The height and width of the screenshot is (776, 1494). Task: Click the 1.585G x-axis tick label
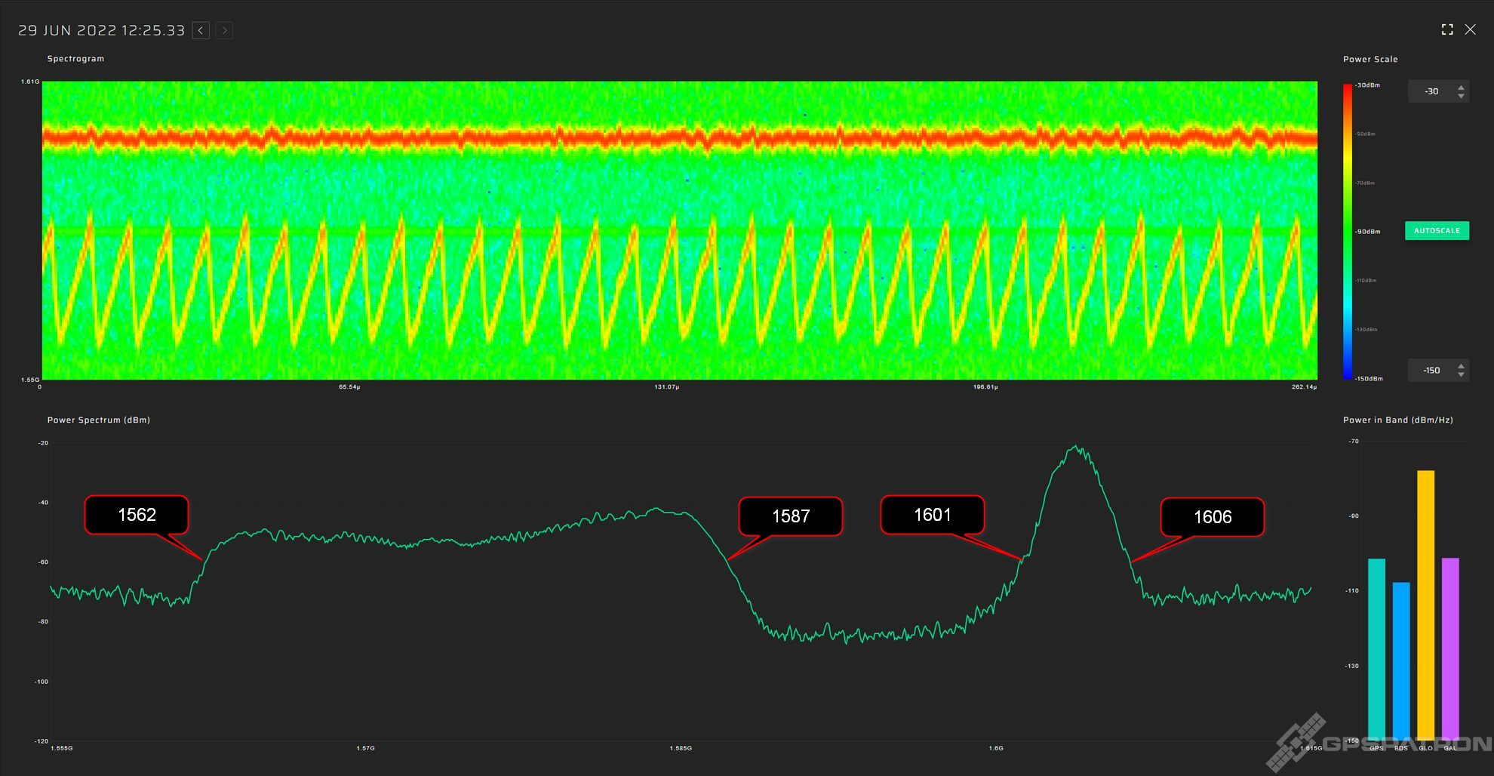coord(681,748)
